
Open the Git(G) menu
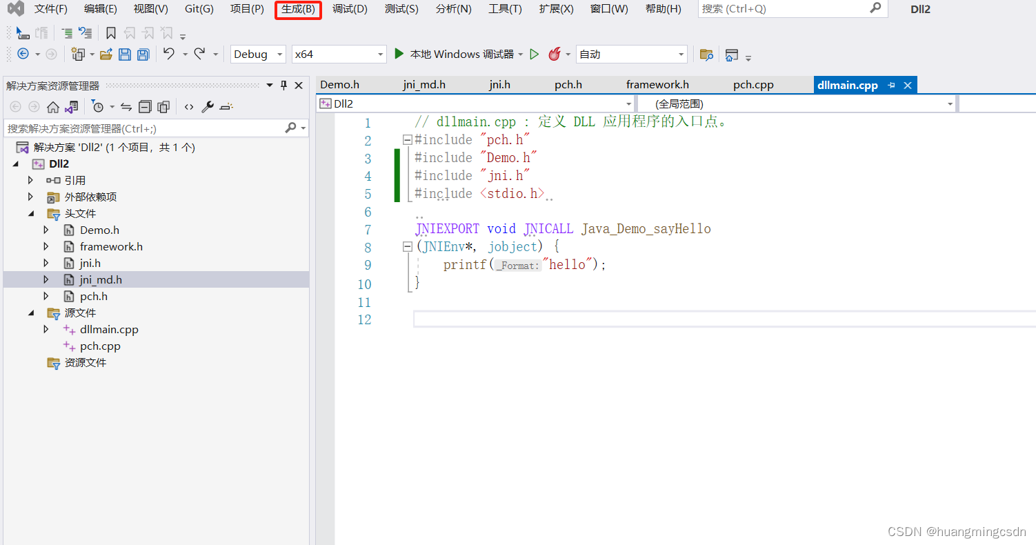[x=199, y=9]
